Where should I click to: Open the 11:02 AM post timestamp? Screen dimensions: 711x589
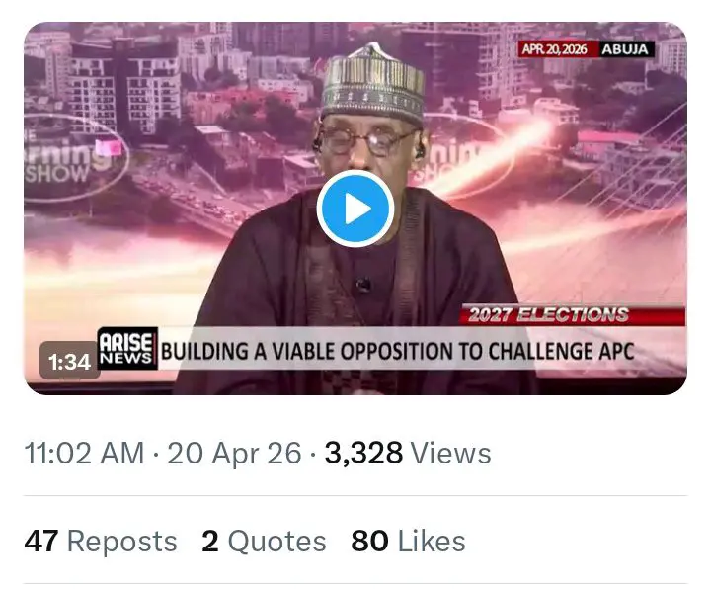[84, 454]
